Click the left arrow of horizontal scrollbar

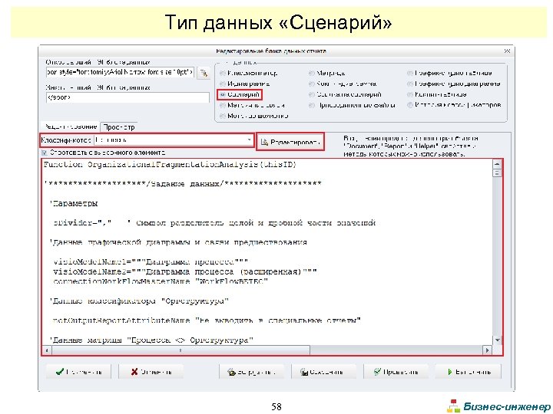tap(47, 350)
